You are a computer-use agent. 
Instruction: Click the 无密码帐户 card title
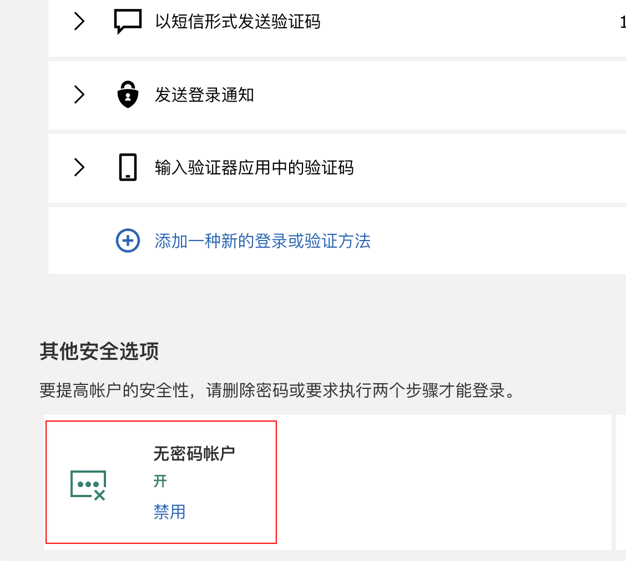tap(194, 453)
